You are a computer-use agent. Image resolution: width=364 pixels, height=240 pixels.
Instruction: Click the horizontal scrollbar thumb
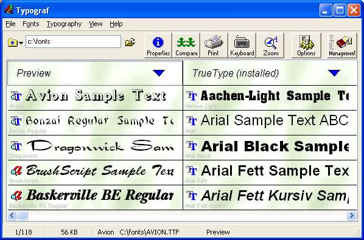click(x=23, y=216)
